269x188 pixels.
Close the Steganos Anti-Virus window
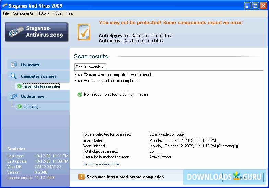pyautogui.click(x=263, y=6)
